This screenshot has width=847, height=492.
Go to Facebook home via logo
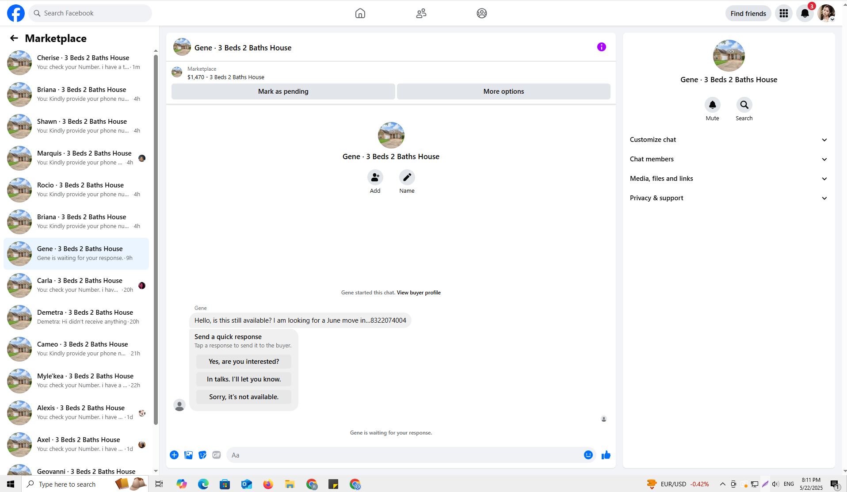click(16, 13)
